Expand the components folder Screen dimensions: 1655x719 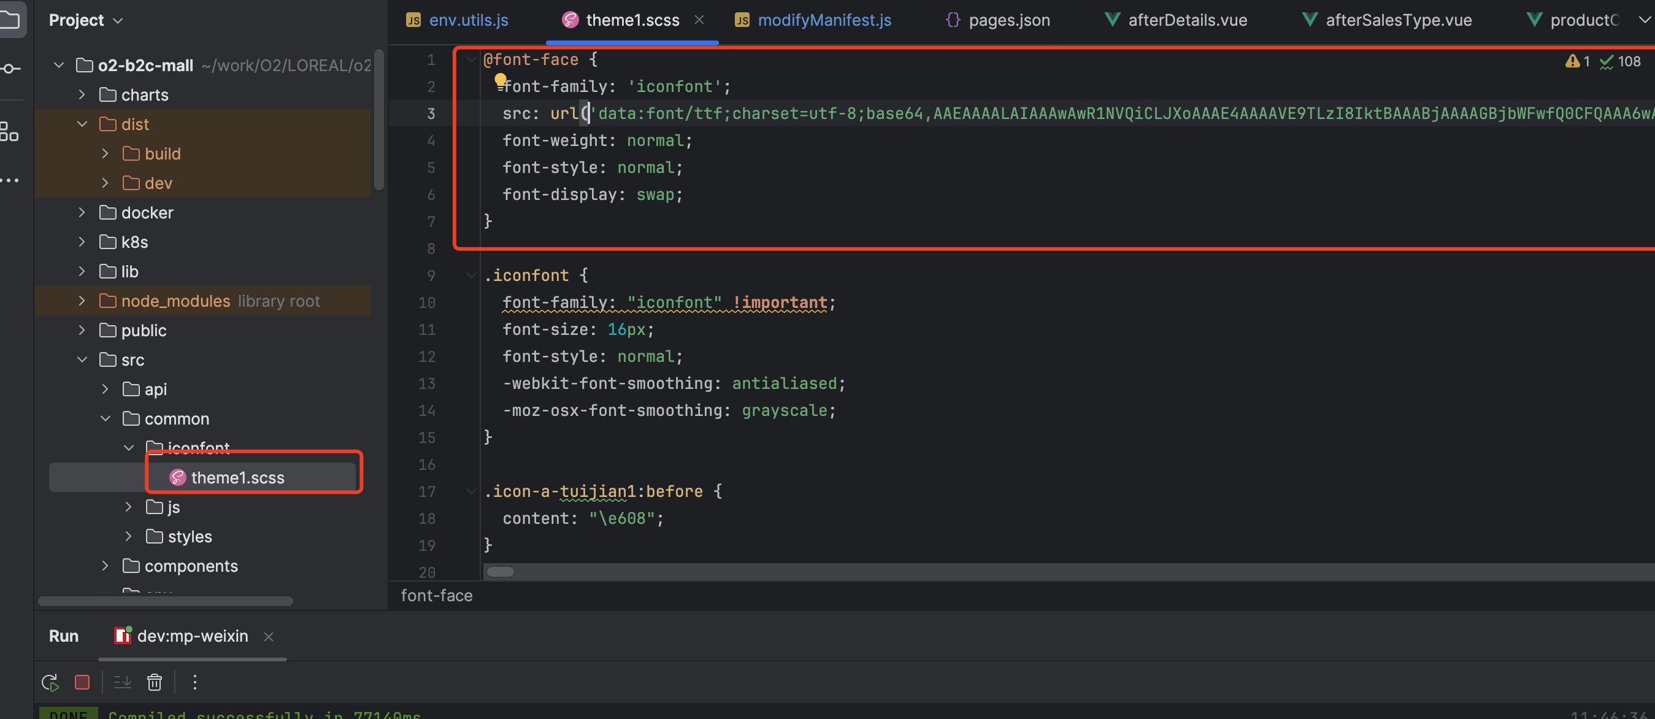(106, 566)
